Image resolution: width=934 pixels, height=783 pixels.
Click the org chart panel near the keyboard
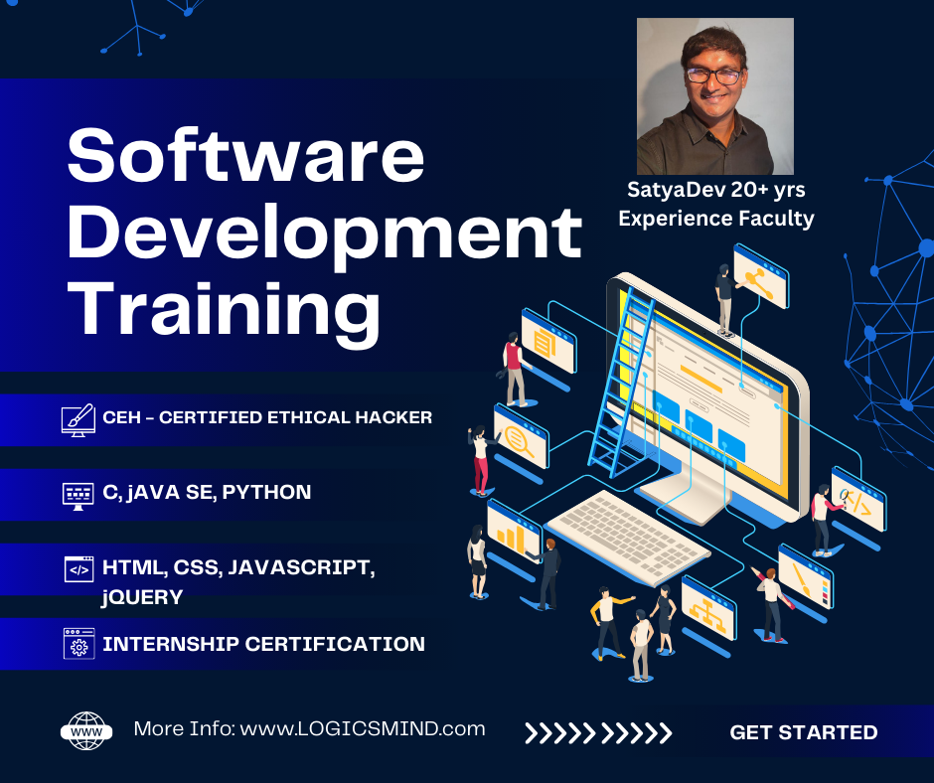click(708, 607)
